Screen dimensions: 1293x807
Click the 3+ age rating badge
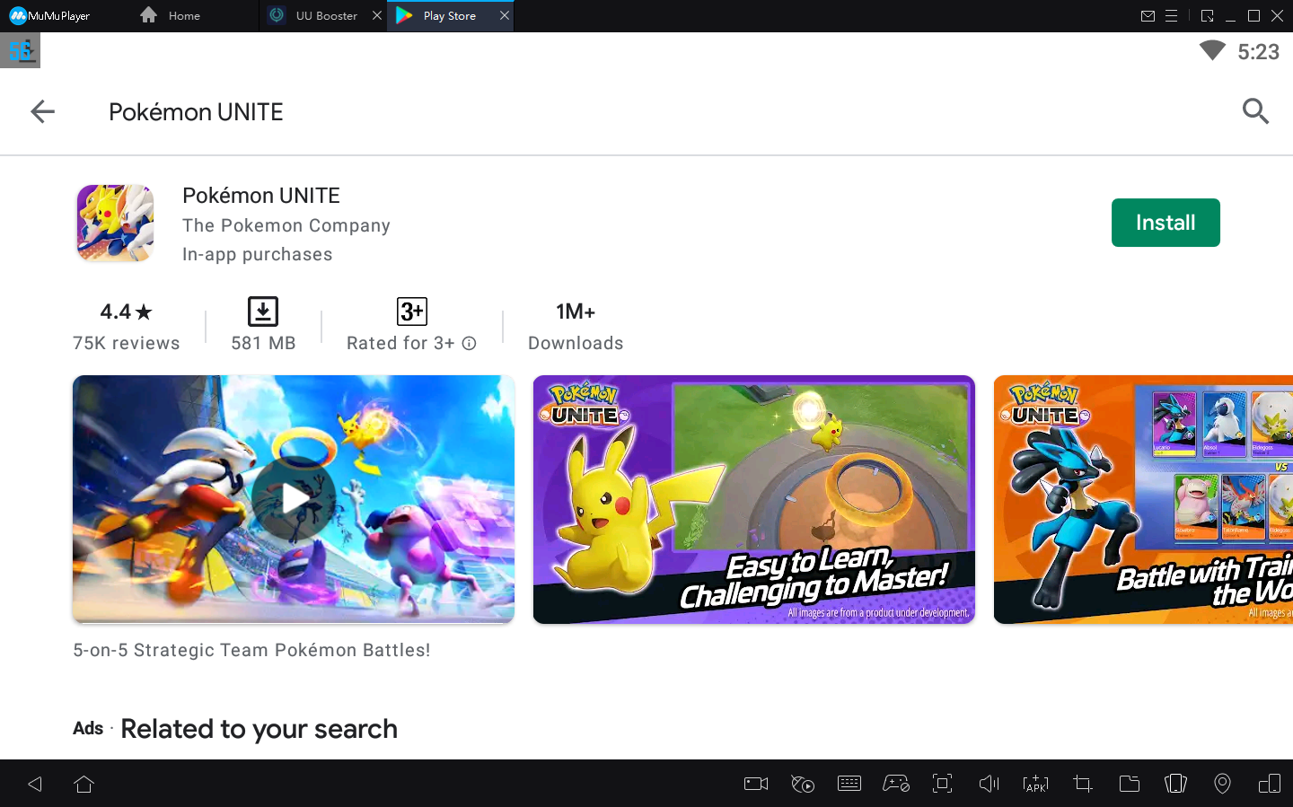(412, 311)
